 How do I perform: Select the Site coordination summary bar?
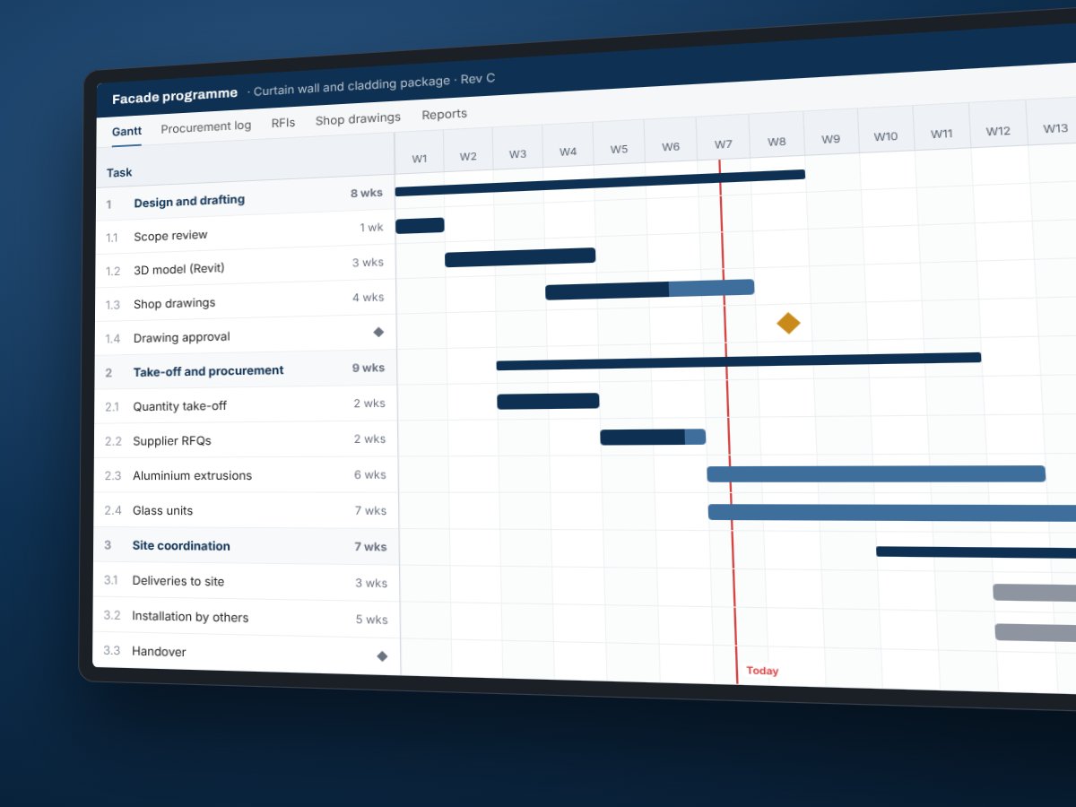tap(976, 552)
